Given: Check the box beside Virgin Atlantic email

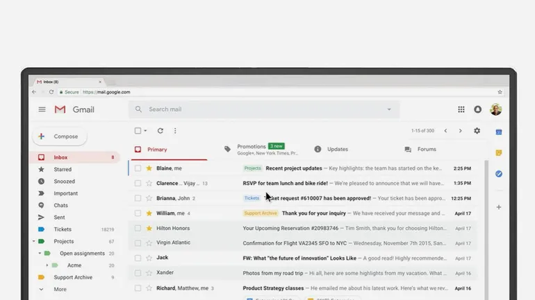Looking at the screenshot, I should pos(138,243).
